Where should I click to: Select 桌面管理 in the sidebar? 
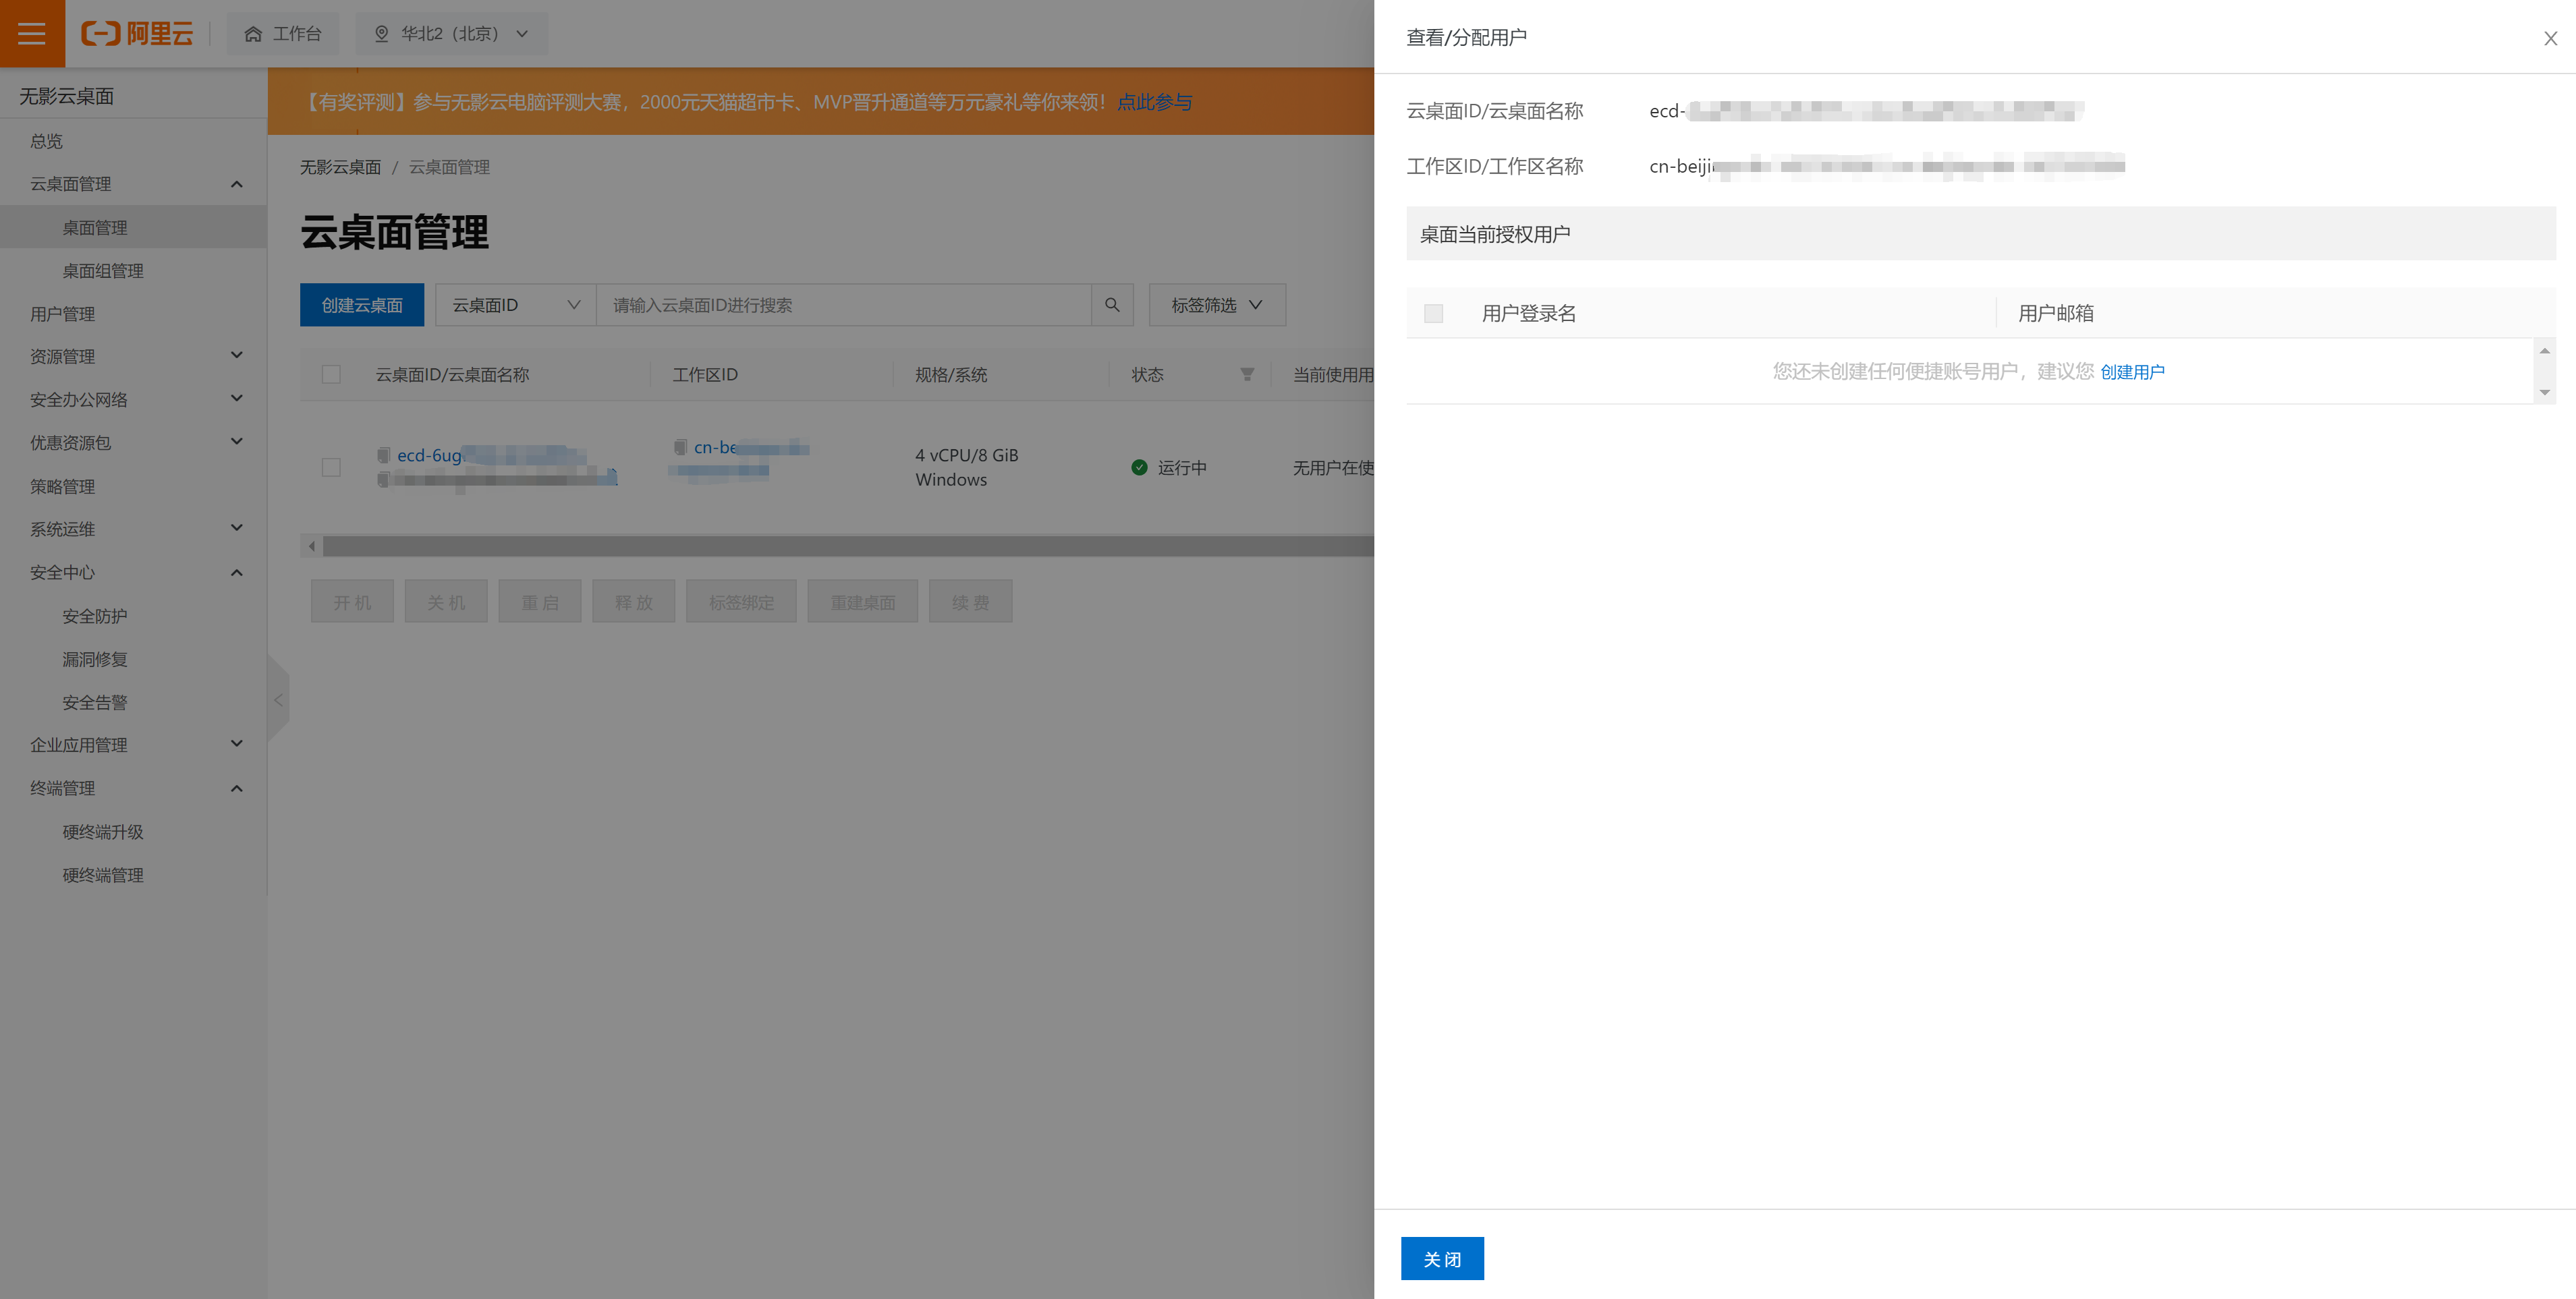pos(95,227)
